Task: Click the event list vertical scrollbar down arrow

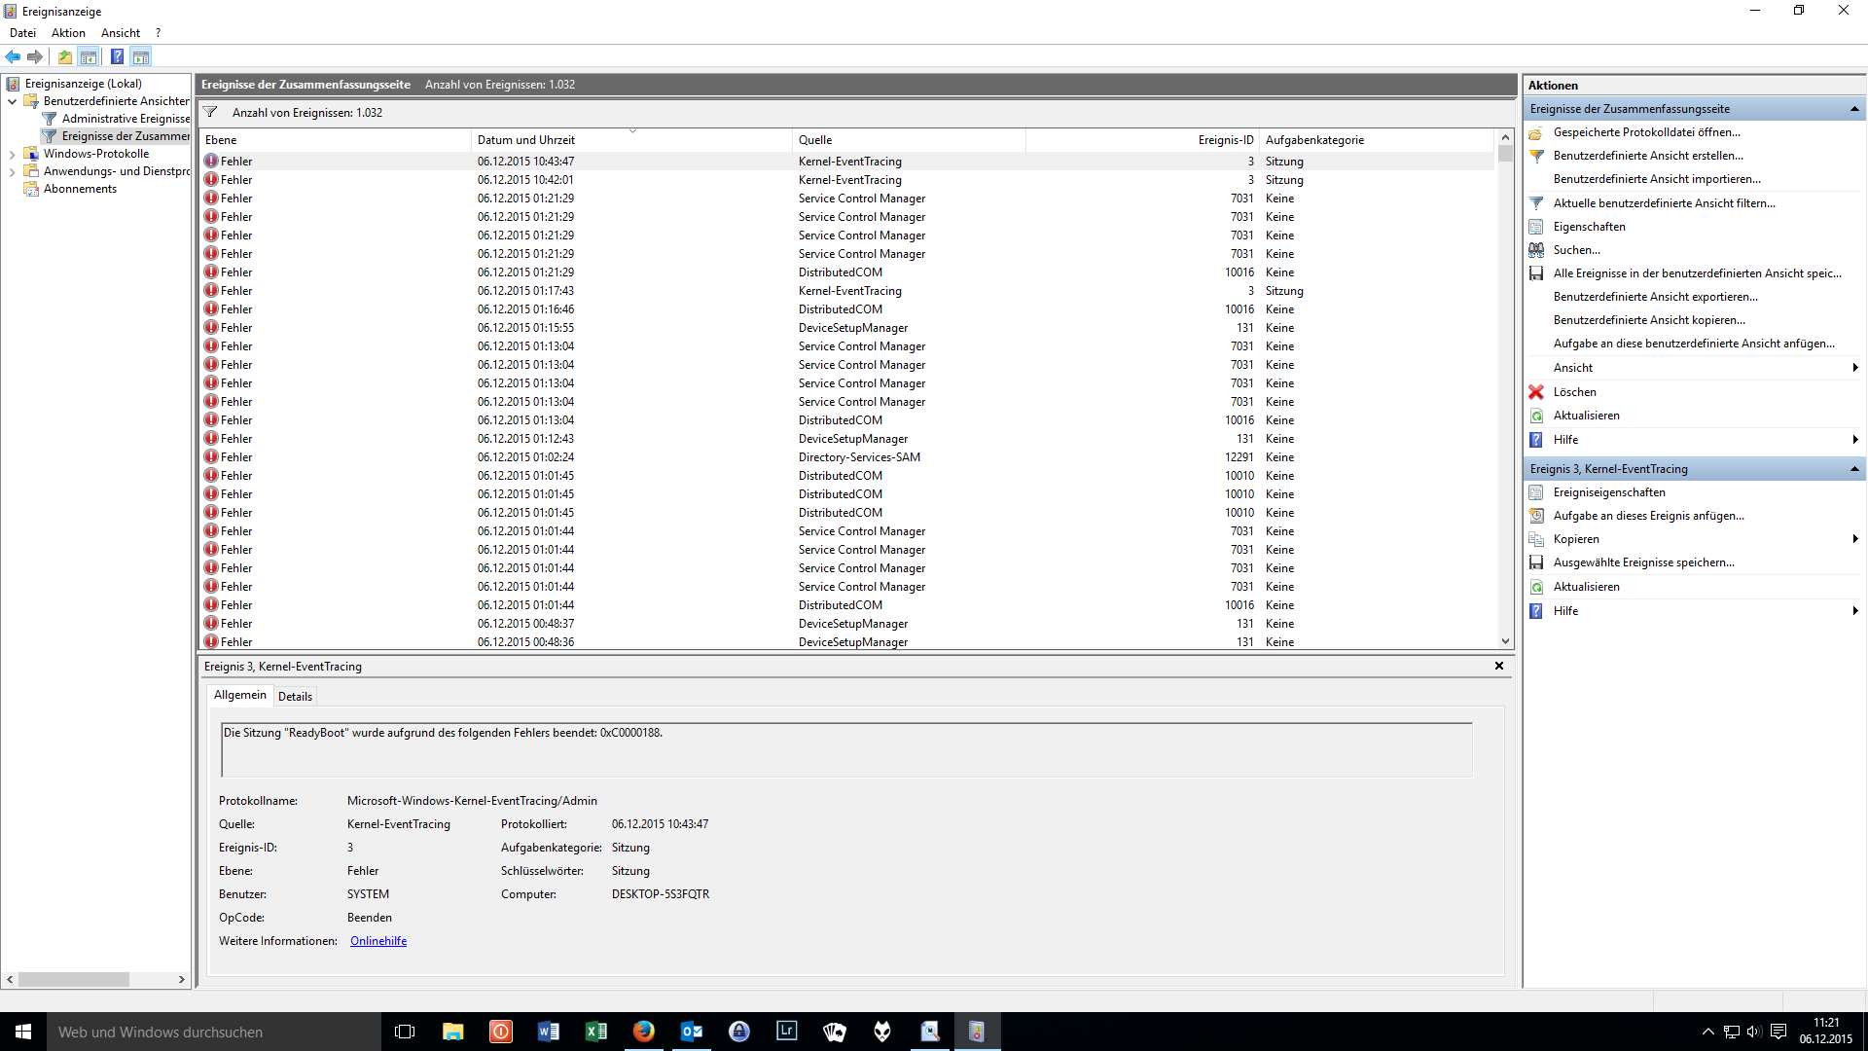Action: [x=1505, y=641]
